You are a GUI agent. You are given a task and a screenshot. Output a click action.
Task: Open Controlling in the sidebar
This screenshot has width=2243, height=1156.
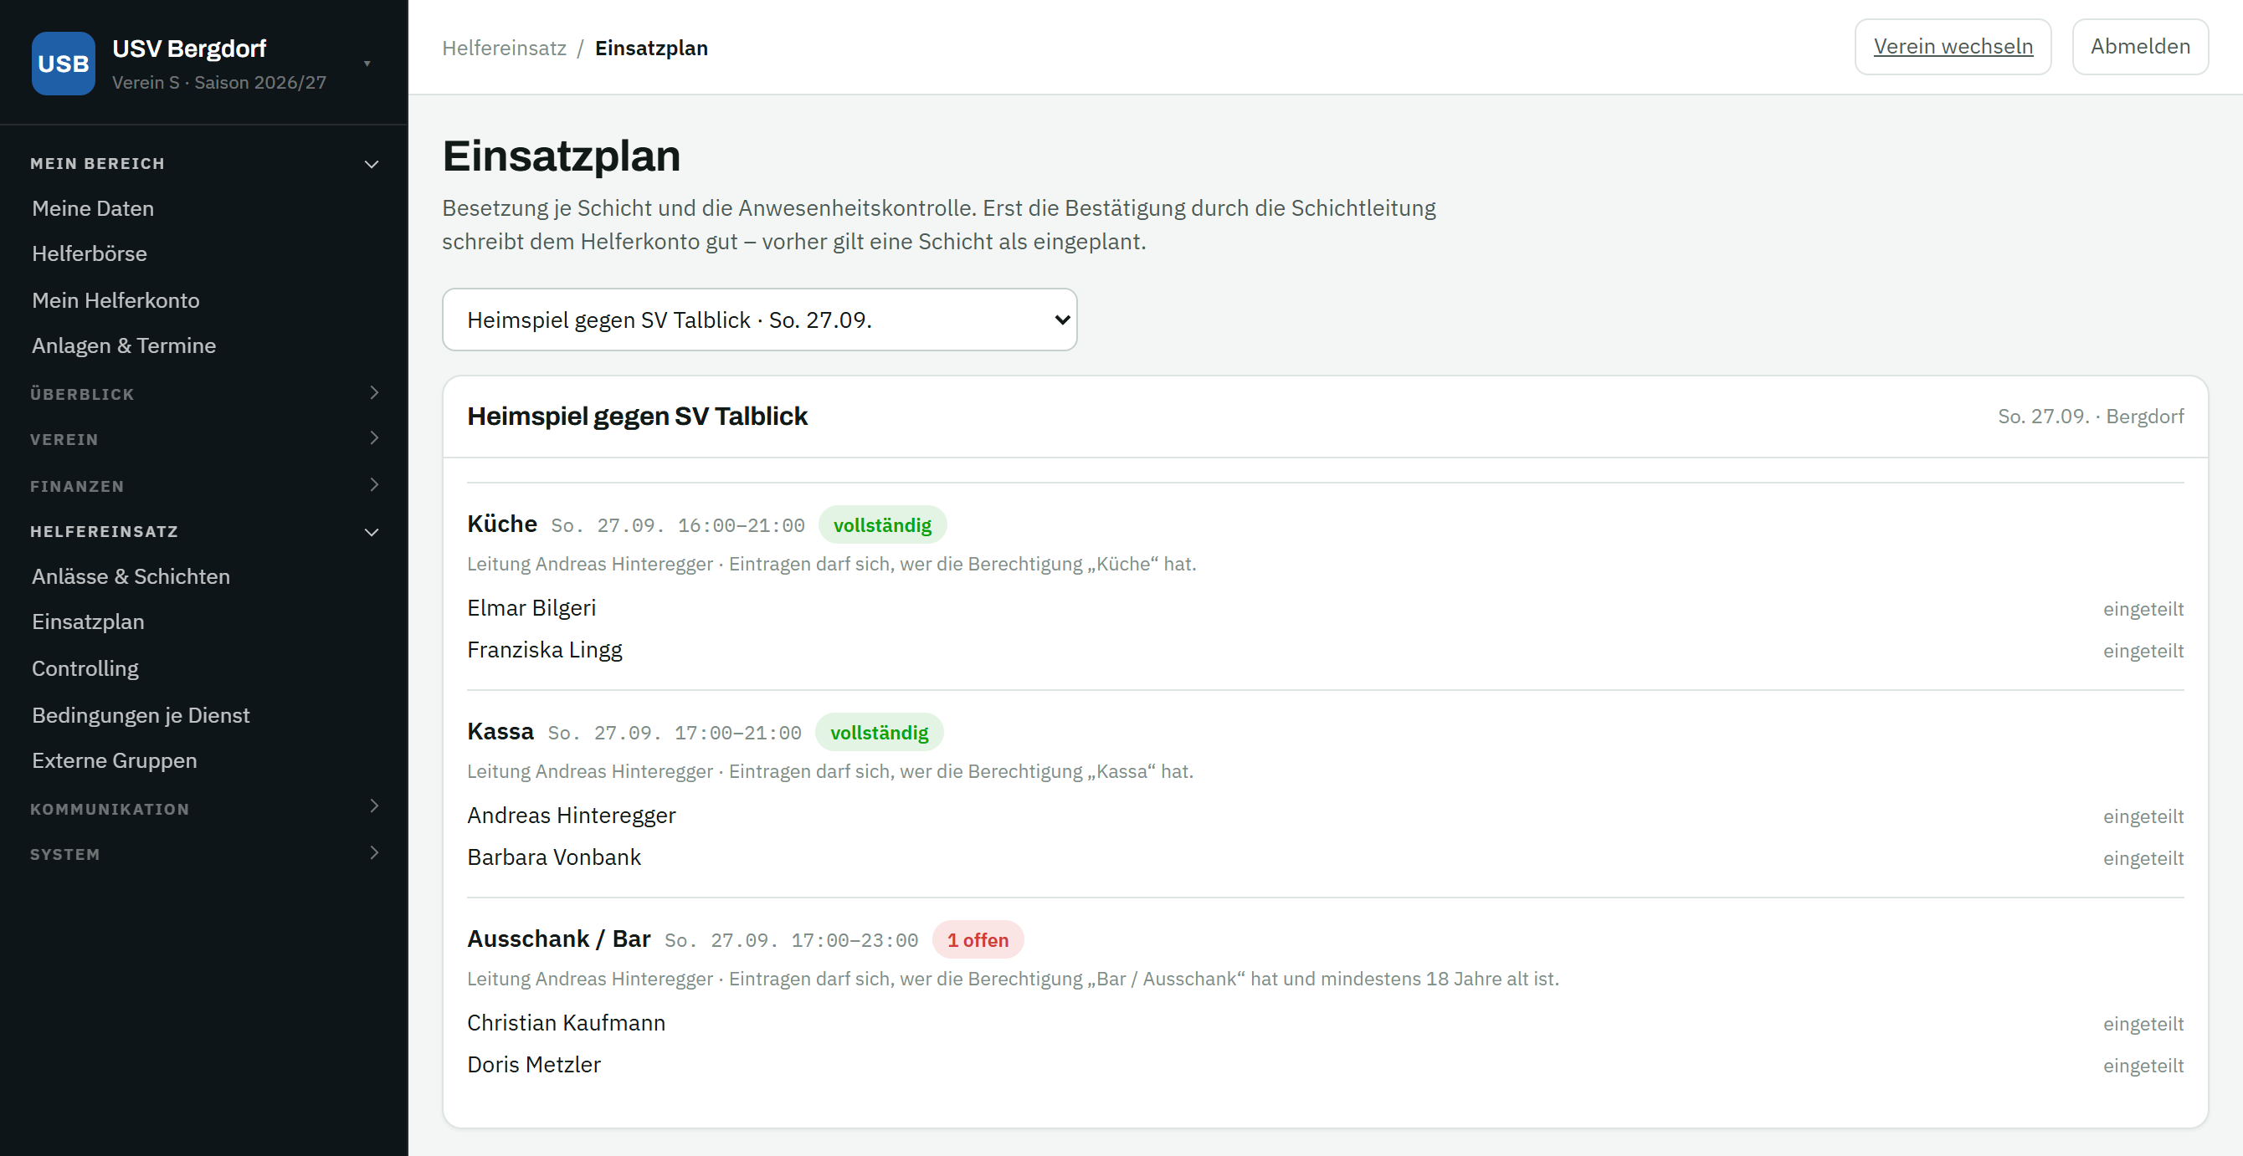coord(85,668)
